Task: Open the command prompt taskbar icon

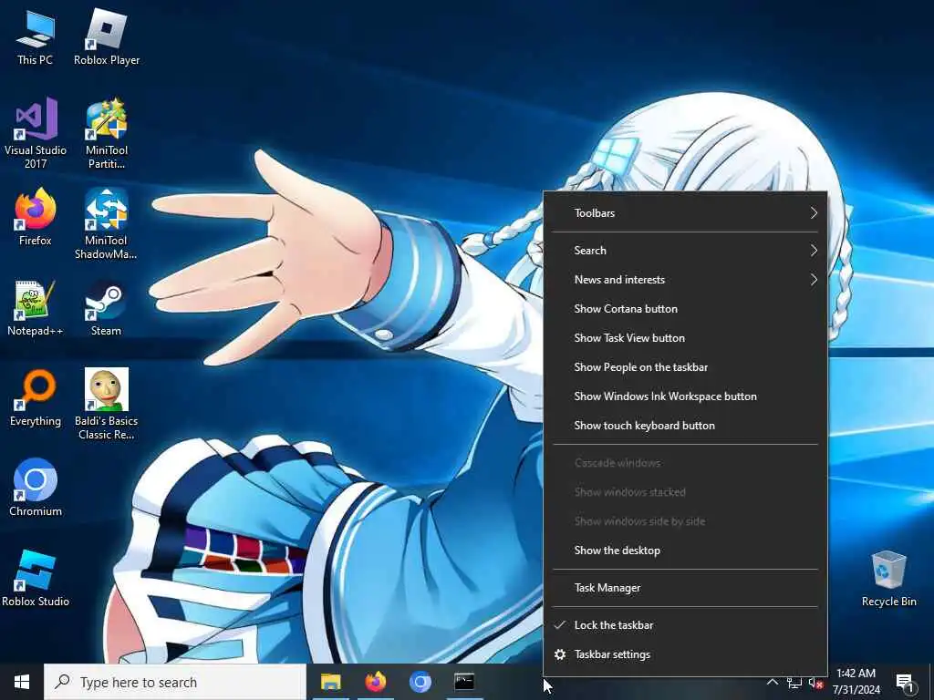Action: (464, 682)
